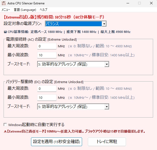Image resolution: width=157 pixels, height=150 pixels.
Task: Expand the 電源プラン dropdown arrow
Action: 104,24
